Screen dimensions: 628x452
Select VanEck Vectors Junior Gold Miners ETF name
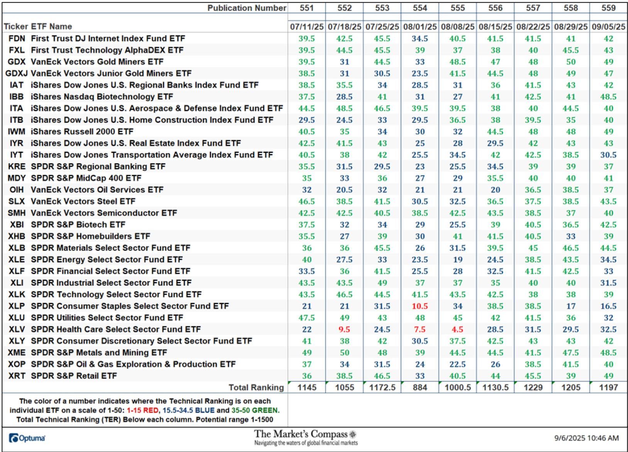coord(111,73)
